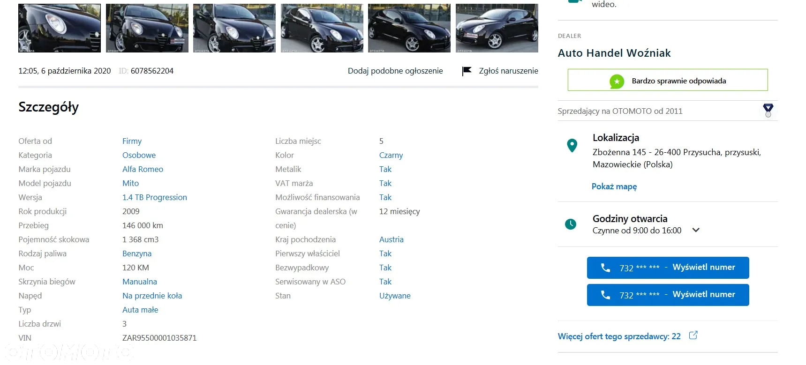Open external link icon beside seller offers
Screen dimensions: 806x365
(x=693, y=335)
